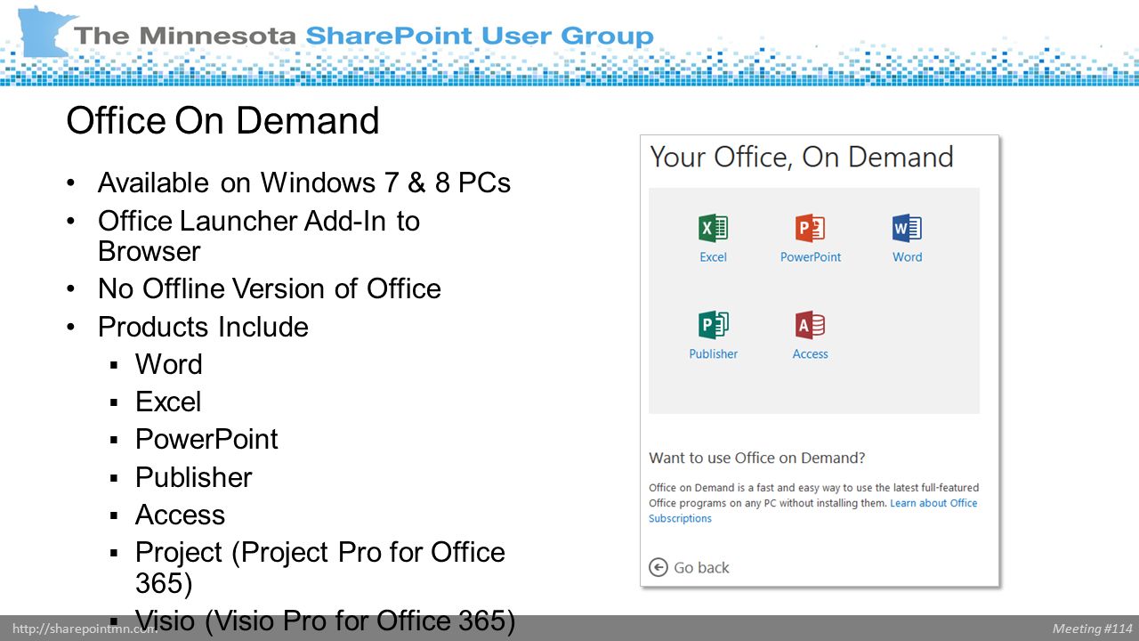1139x641 pixels.
Task: Click the 'Your Office, On Demand' heading
Action: (x=802, y=158)
